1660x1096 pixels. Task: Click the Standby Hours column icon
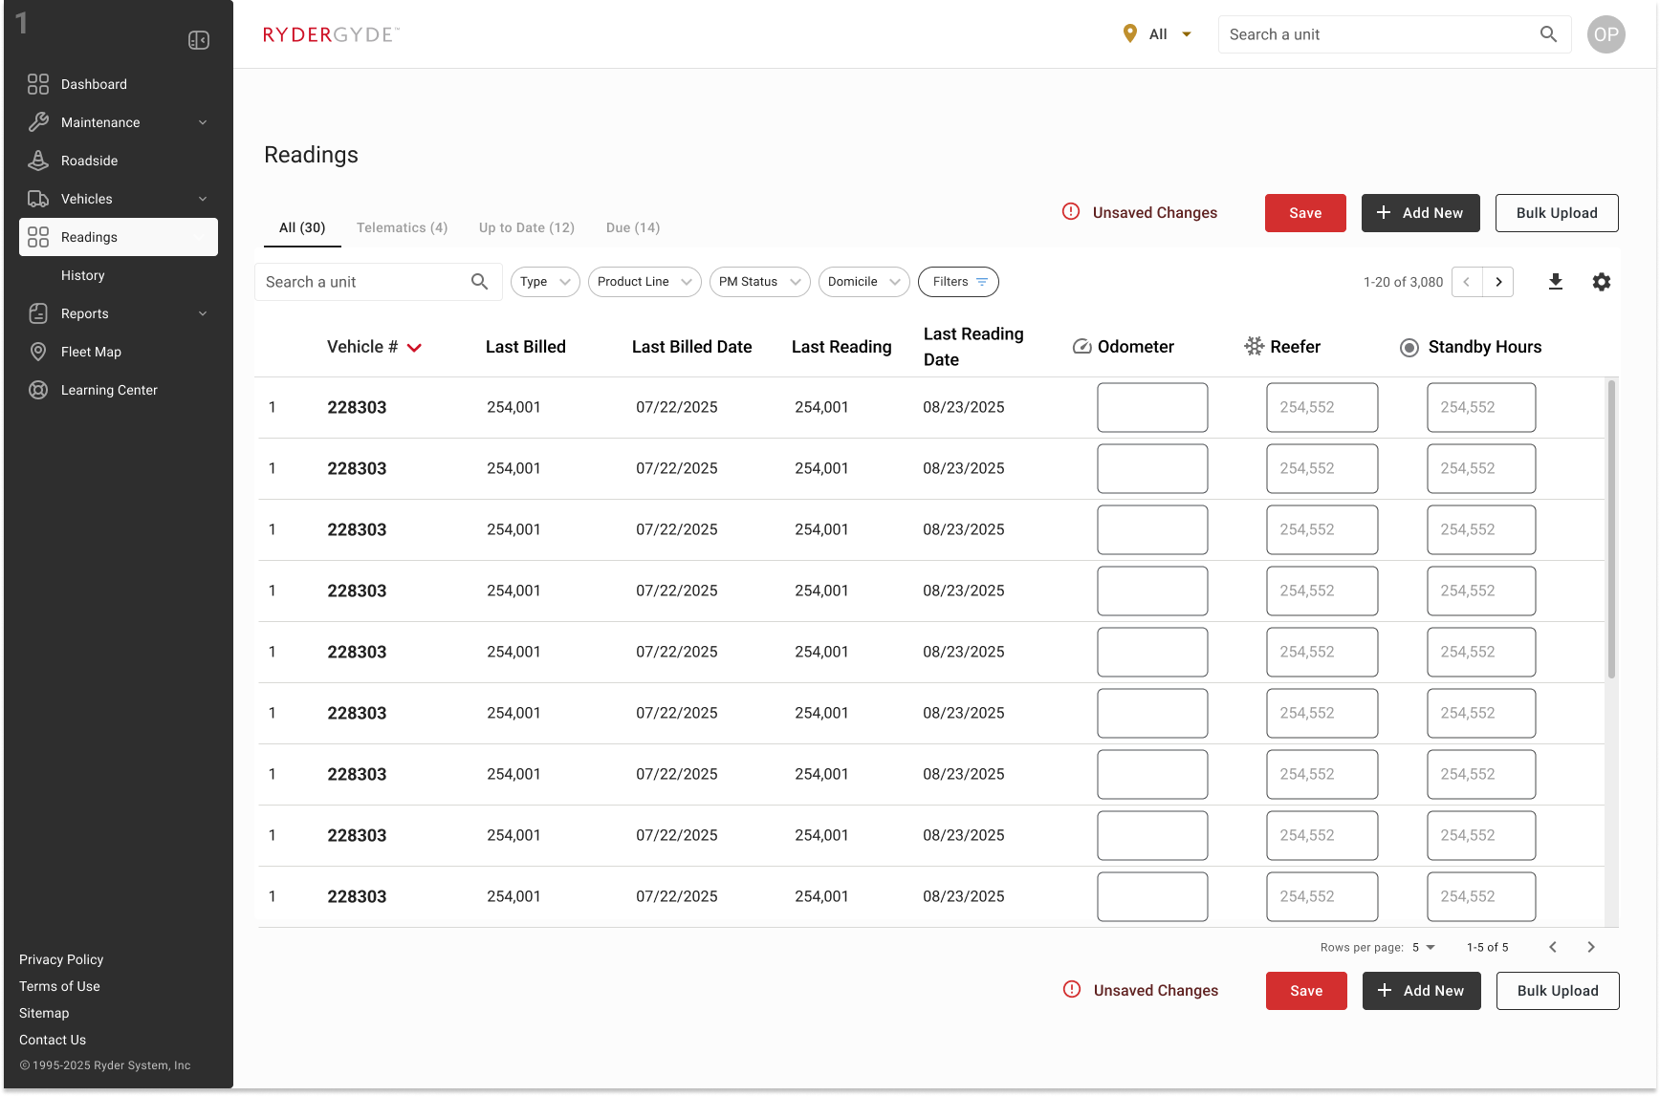pos(1409,348)
